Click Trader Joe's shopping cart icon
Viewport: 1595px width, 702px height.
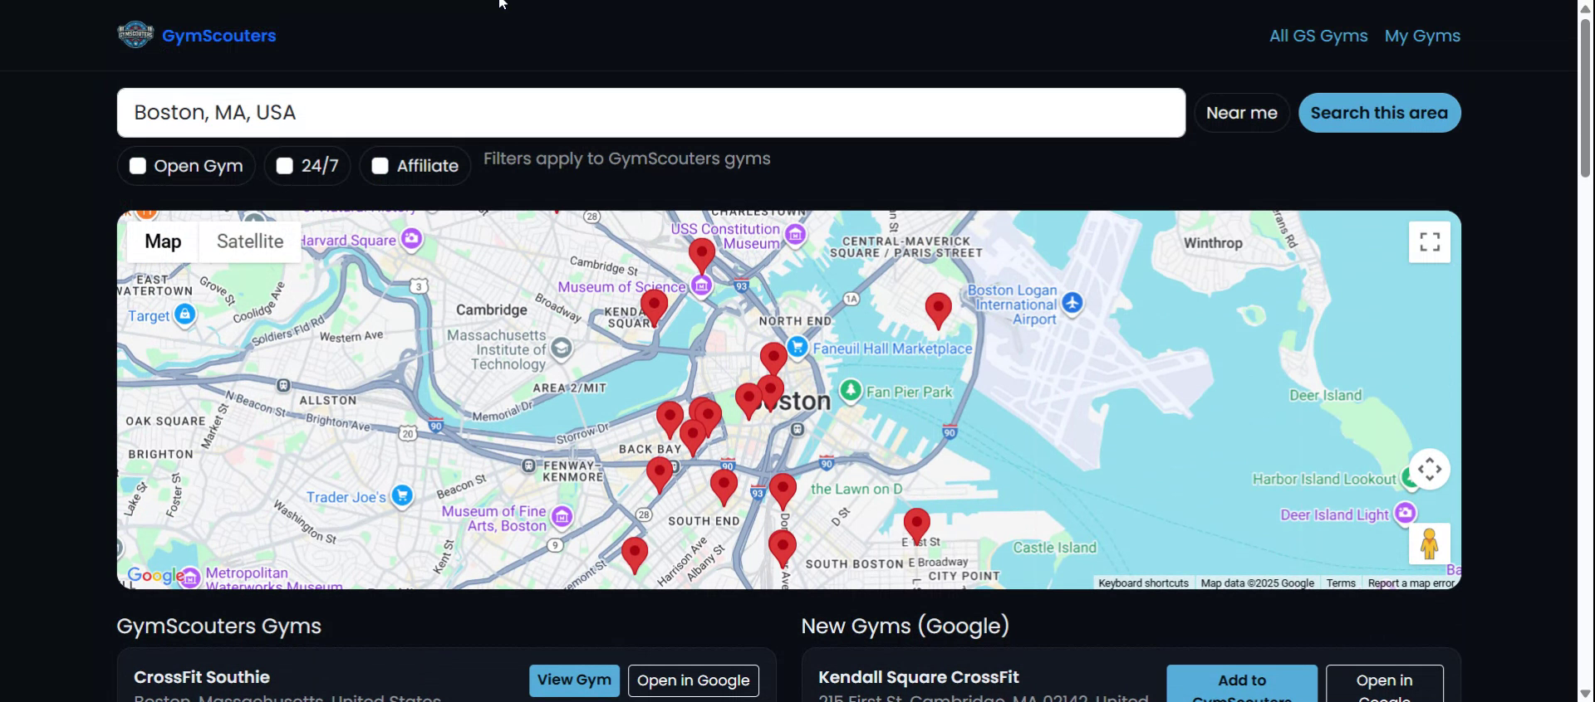[x=402, y=496]
